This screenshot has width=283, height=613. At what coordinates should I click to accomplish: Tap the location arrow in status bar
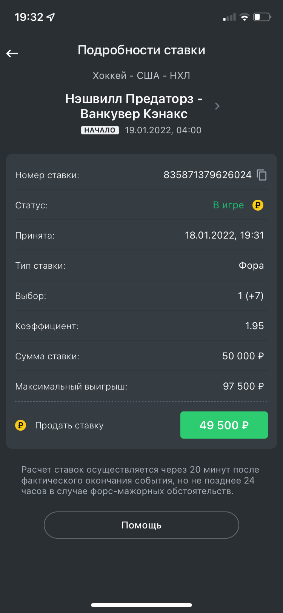pyautogui.click(x=51, y=17)
